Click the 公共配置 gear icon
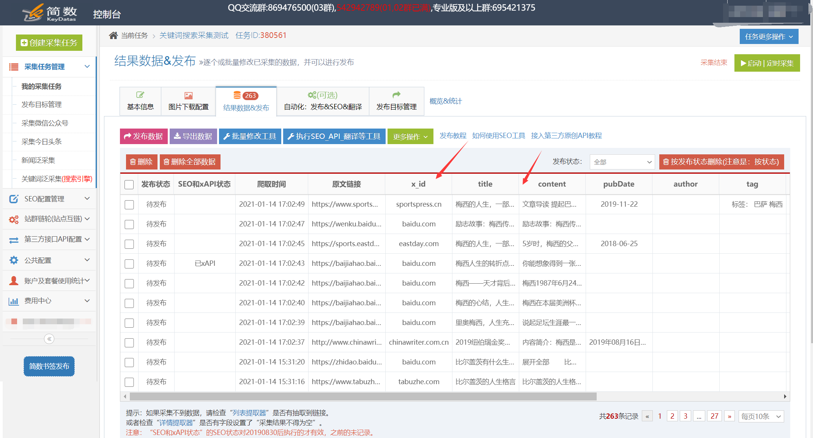This screenshot has height=438, width=813. click(14, 260)
